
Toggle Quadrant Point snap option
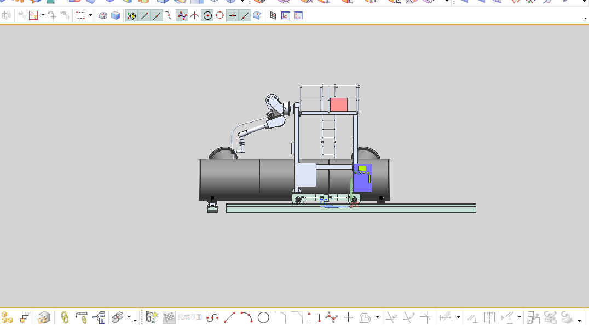click(220, 16)
